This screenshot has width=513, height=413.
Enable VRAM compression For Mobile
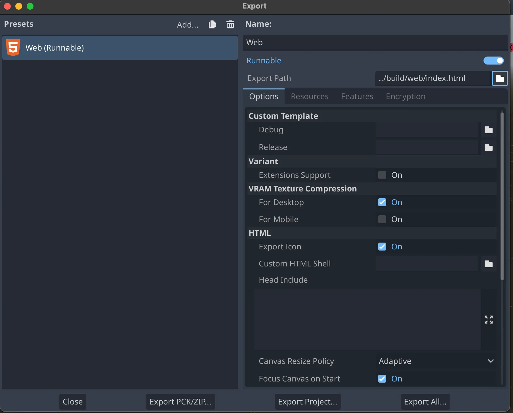pyautogui.click(x=382, y=219)
